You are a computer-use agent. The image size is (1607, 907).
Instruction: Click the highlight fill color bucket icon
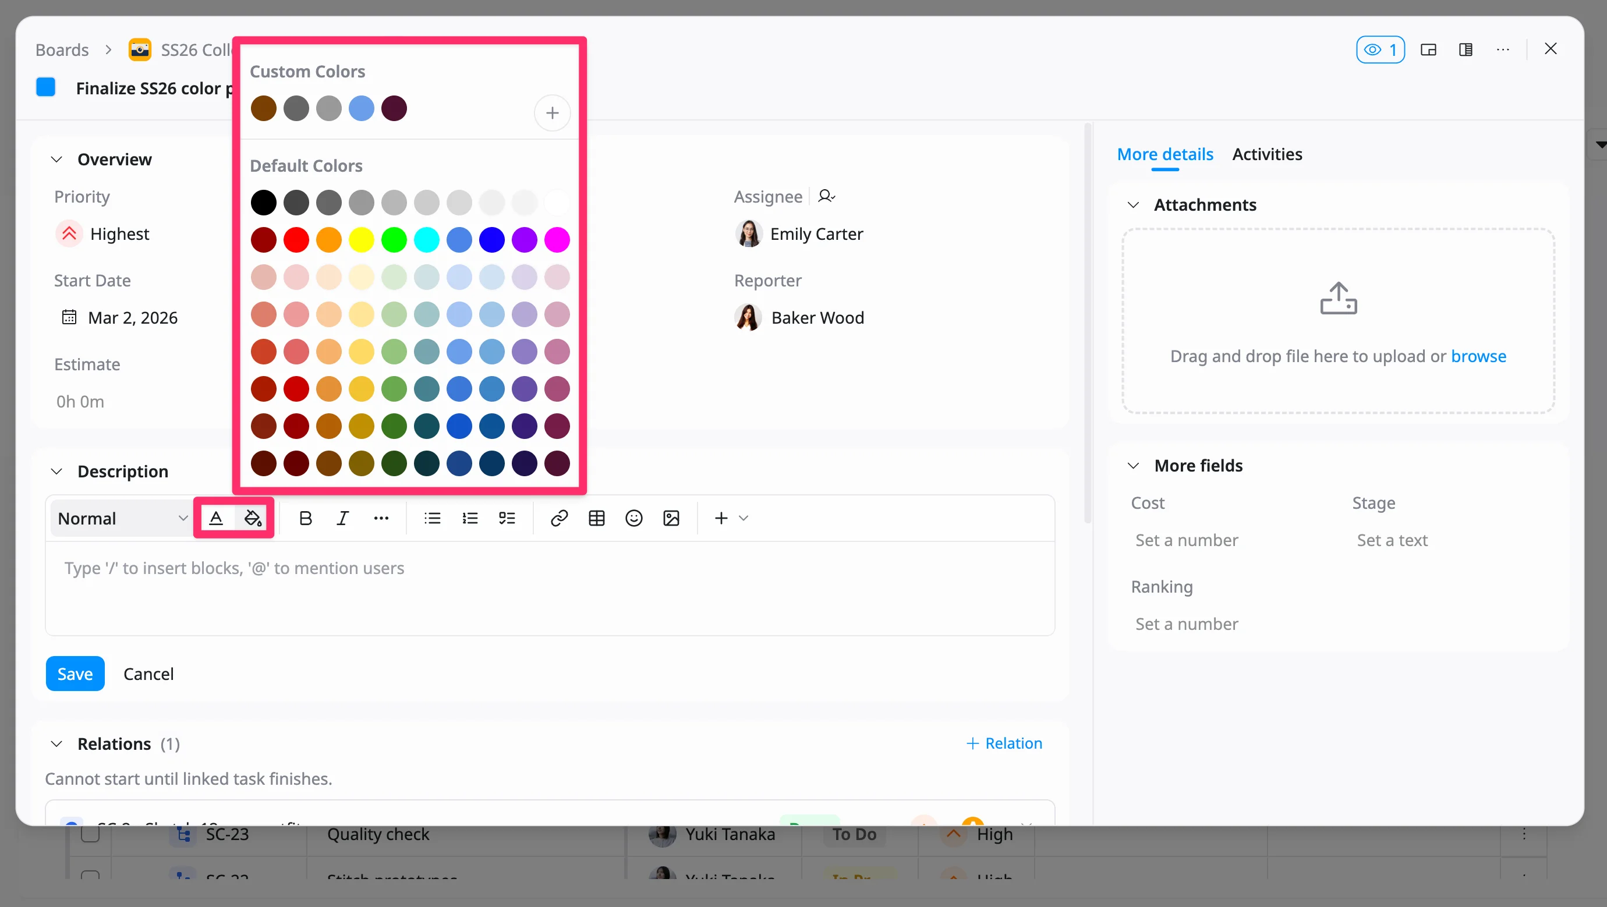coord(253,518)
